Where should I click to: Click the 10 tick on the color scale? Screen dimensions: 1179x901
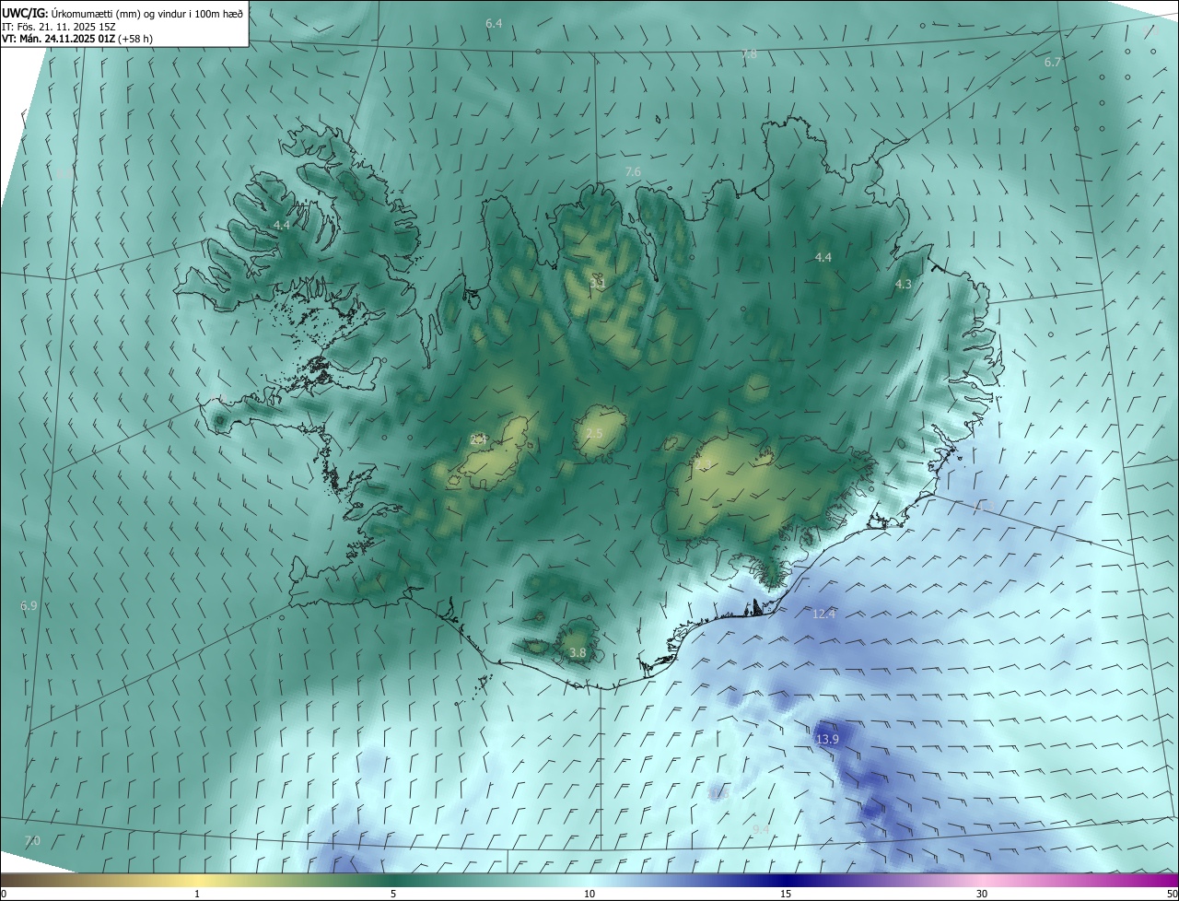(589, 894)
